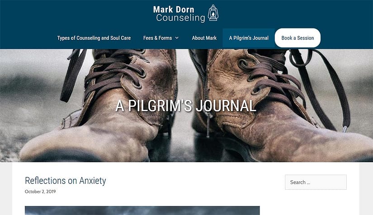The width and height of the screenshot is (373, 215).
Task: Expand the Fees & Forms dropdown chevron
Action: [x=177, y=38]
